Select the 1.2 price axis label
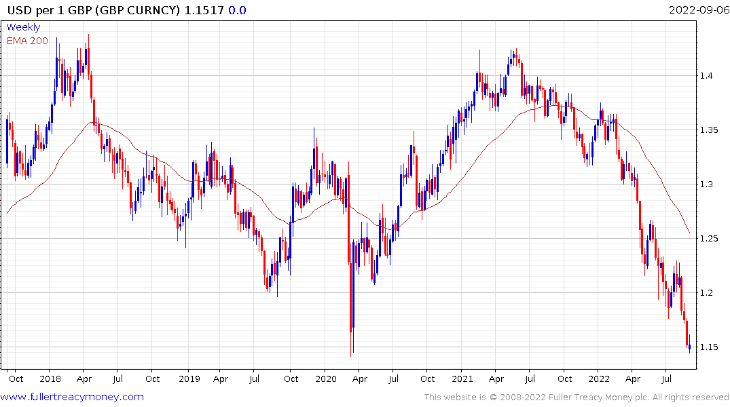The width and height of the screenshot is (730, 407). (706, 292)
